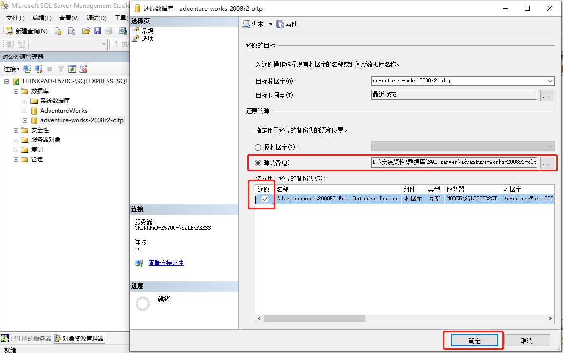Click the 名称 column header
Image resolution: width=563 pixels, height=353 pixels.
pos(338,189)
